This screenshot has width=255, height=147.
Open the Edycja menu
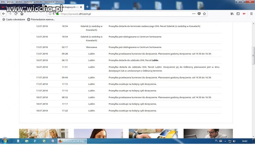[10, 2]
